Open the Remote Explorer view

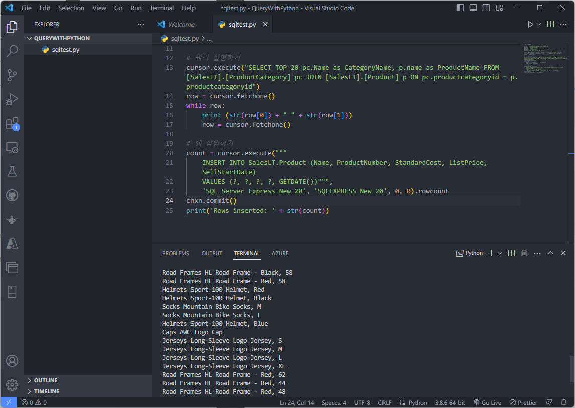tap(12, 148)
